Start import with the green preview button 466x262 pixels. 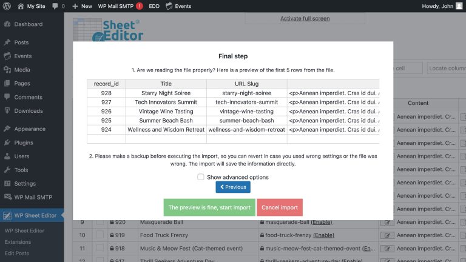209,207
